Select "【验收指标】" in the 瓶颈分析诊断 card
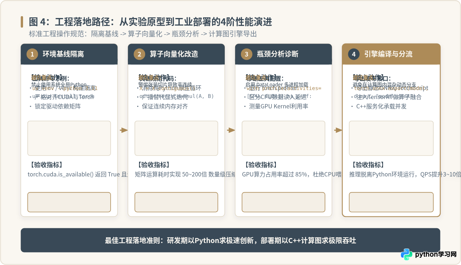The width and height of the screenshot is (461, 265). point(261,165)
